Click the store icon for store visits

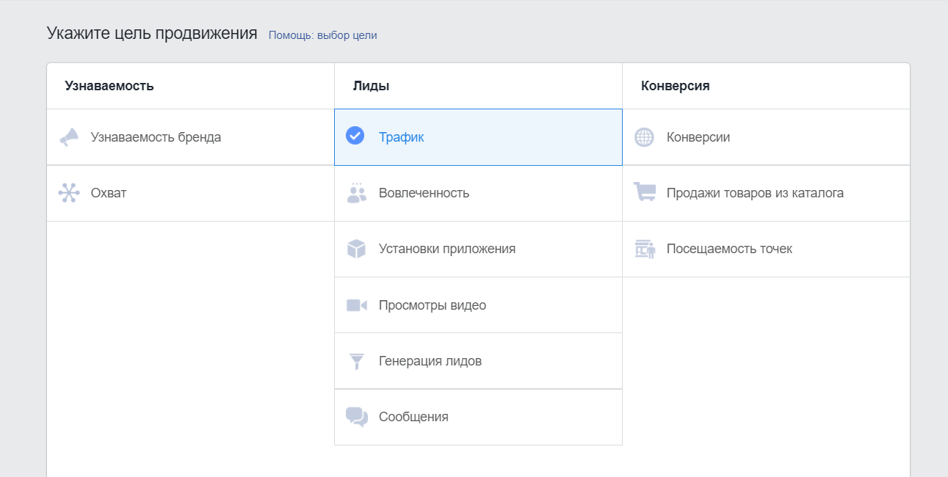[644, 249]
